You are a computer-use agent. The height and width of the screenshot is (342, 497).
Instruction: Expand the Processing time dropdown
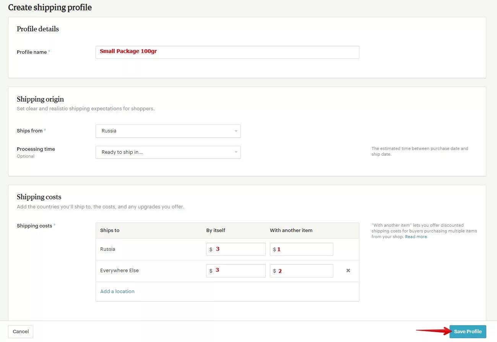(x=168, y=152)
